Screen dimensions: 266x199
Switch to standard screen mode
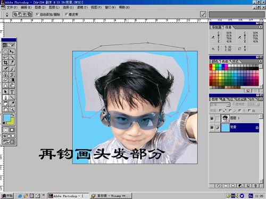(x=4, y=136)
